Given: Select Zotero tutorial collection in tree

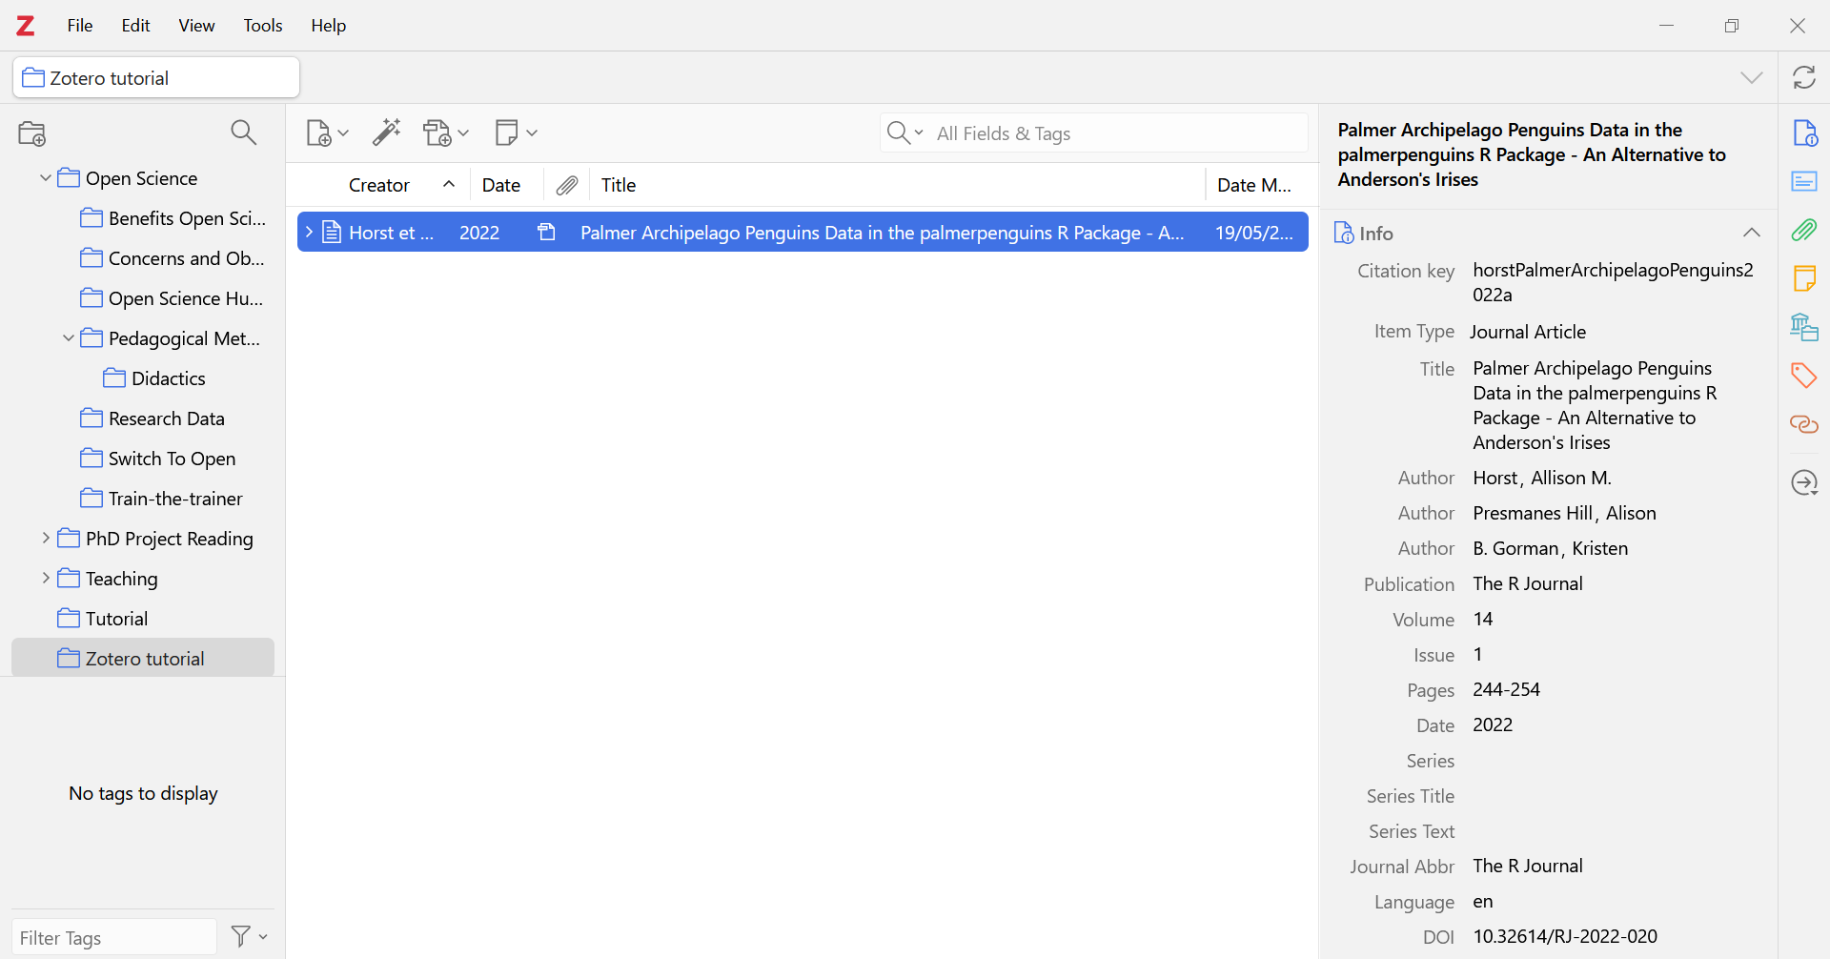Looking at the screenshot, I should pyautogui.click(x=143, y=658).
